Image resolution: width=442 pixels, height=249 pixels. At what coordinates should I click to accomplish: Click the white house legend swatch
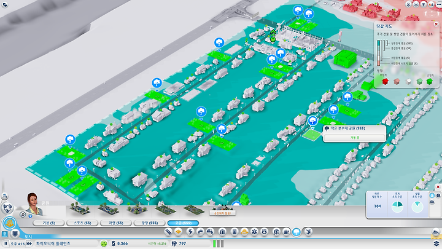click(408, 82)
